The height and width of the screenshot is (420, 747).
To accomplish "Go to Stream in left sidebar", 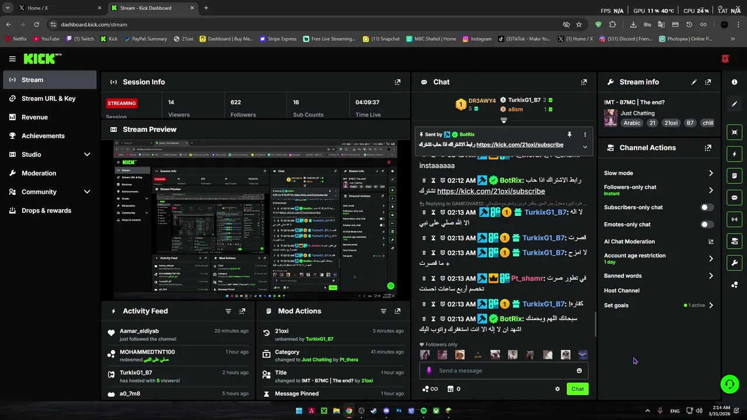I will tap(50, 80).
